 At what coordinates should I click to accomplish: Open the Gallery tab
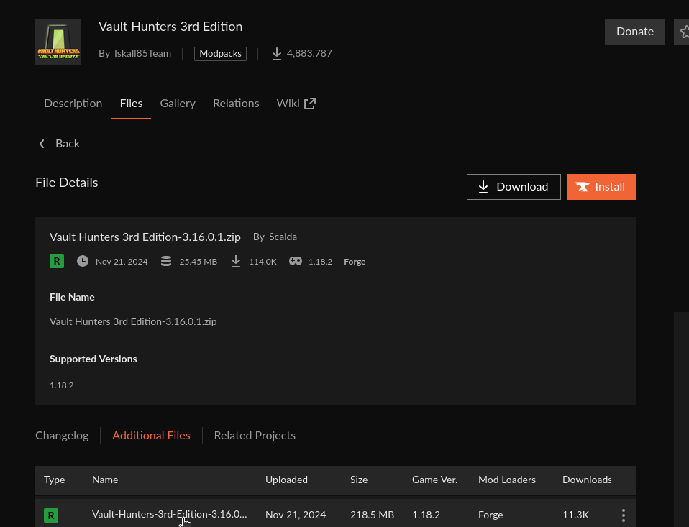(x=178, y=104)
